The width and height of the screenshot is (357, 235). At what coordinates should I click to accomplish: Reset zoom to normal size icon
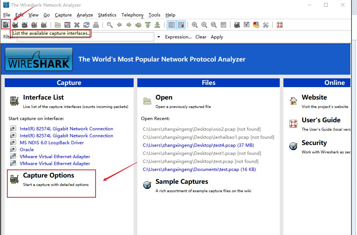[x=214, y=25]
